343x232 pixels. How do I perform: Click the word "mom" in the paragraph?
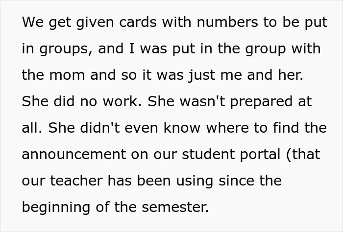(x=67, y=75)
